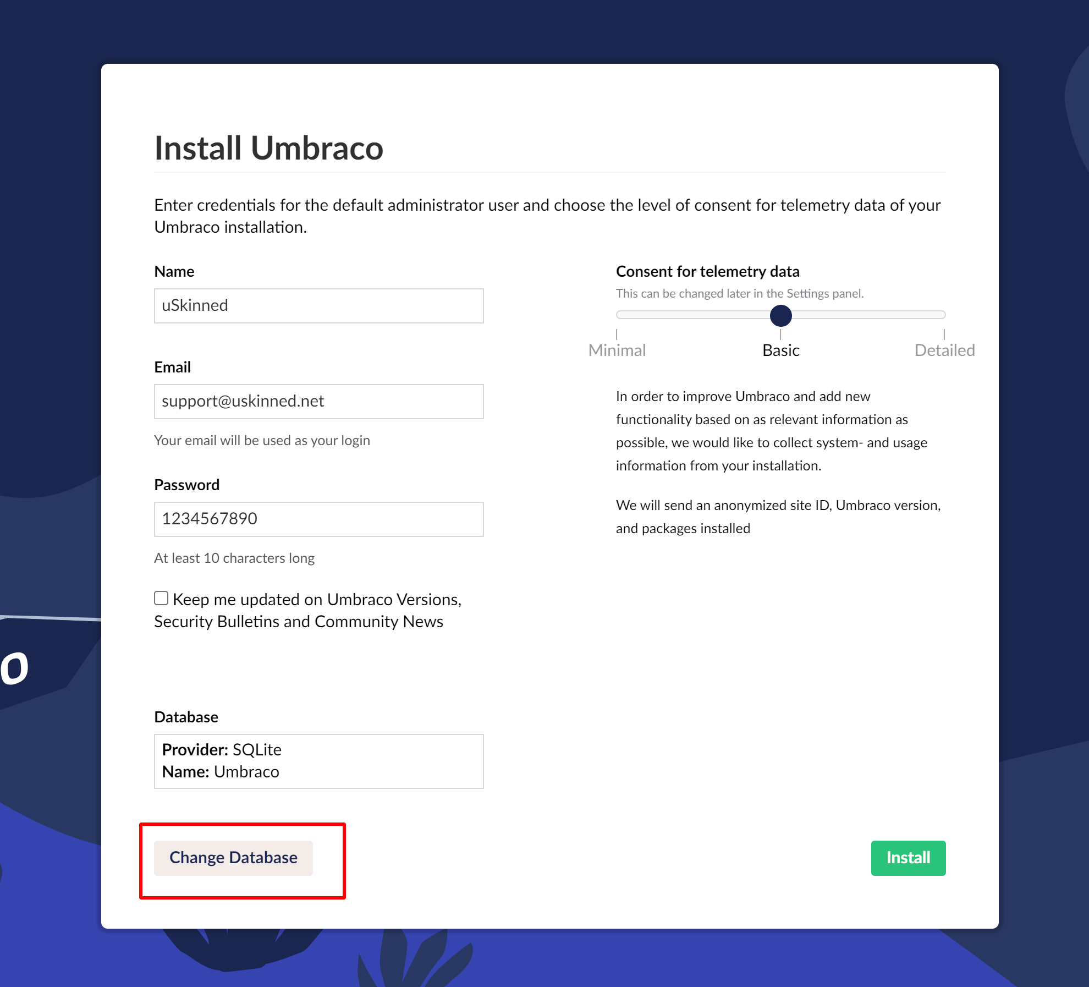The height and width of the screenshot is (987, 1089).
Task: Click the green Install button
Action: click(908, 858)
